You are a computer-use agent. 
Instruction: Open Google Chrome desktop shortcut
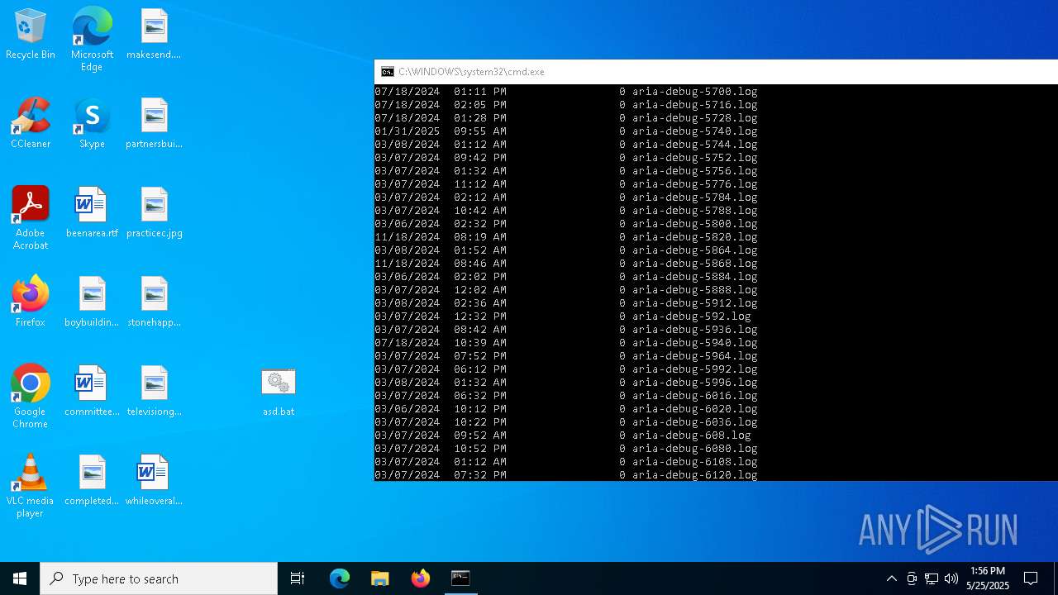pyautogui.click(x=31, y=397)
